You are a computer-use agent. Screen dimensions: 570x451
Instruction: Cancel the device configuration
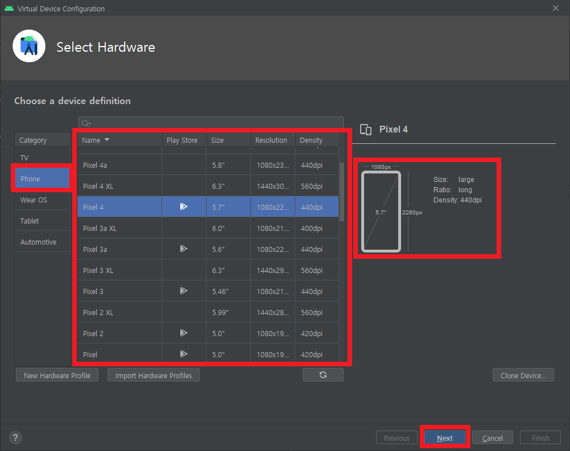tap(492, 437)
